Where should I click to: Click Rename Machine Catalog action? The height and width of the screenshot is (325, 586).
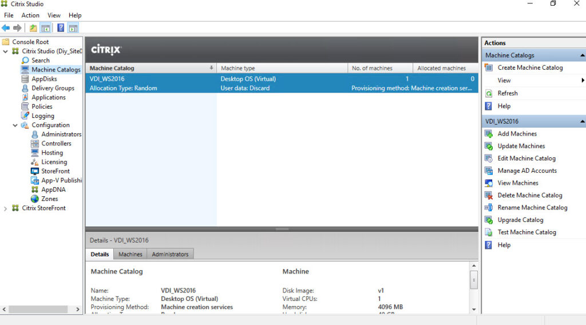click(x=532, y=208)
